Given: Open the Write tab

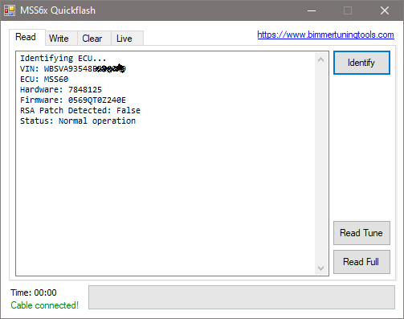Looking at the screenshot, I should 61,39.
